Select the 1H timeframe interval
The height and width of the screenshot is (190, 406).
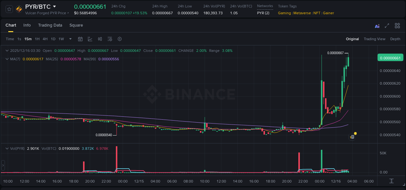point(37,39)
